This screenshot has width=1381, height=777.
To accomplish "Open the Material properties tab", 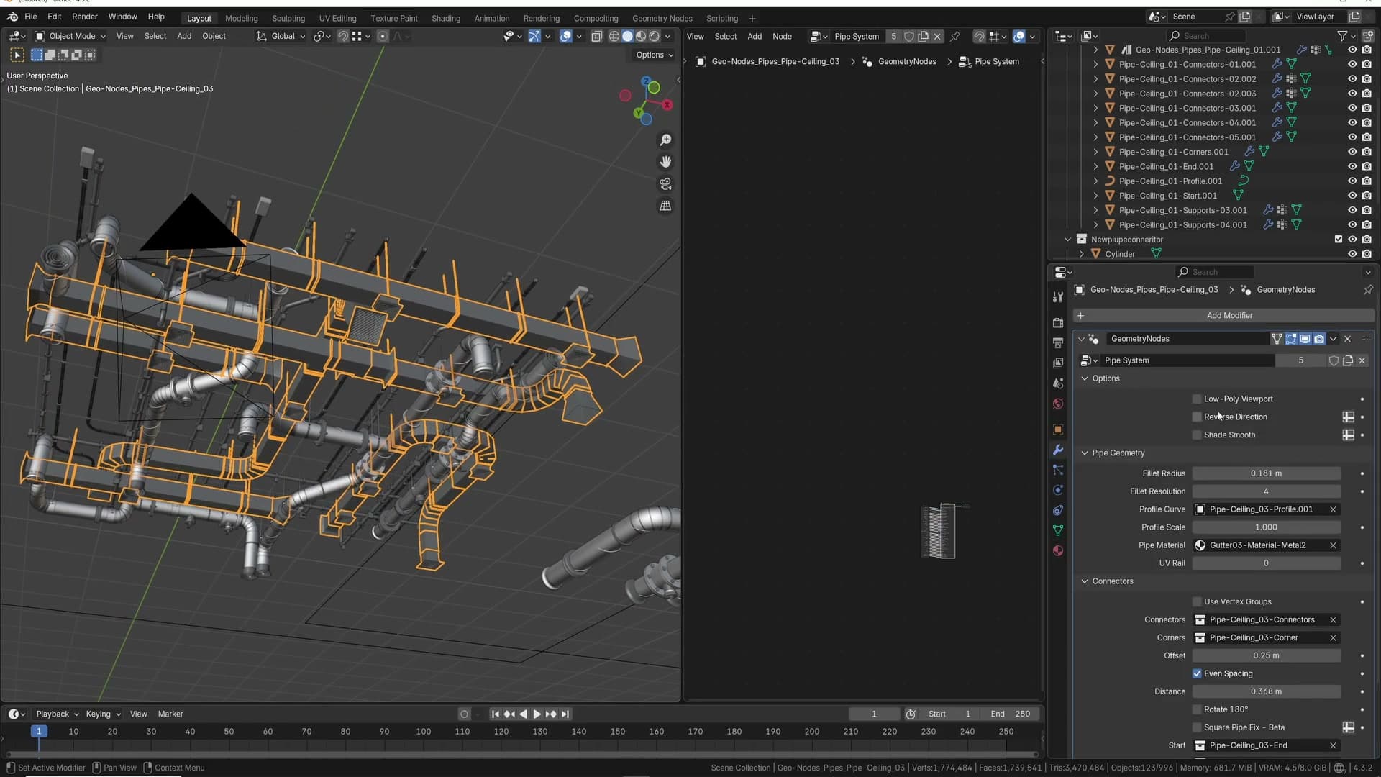I will pos(1057,550).
